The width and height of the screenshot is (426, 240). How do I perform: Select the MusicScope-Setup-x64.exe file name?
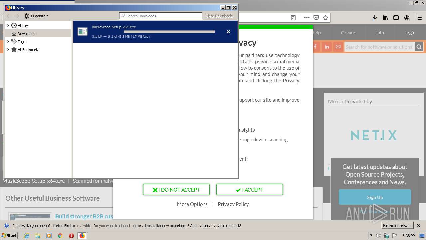click(114, 27)
